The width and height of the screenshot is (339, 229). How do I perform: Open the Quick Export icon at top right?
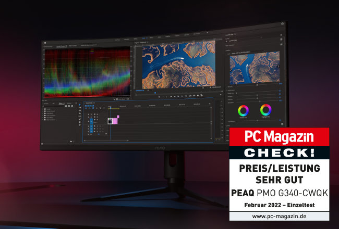pyautogui.click(x=282, y=23)
